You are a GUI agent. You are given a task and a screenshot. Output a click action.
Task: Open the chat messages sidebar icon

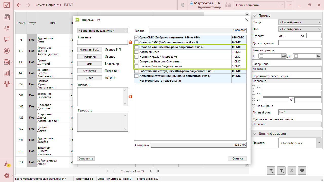tap(7, 39)
